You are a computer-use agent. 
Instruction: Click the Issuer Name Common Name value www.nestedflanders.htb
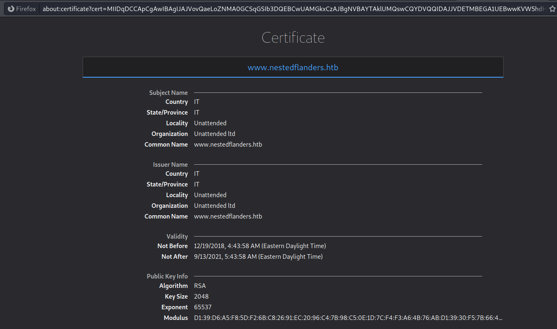[x=228, y=216]
